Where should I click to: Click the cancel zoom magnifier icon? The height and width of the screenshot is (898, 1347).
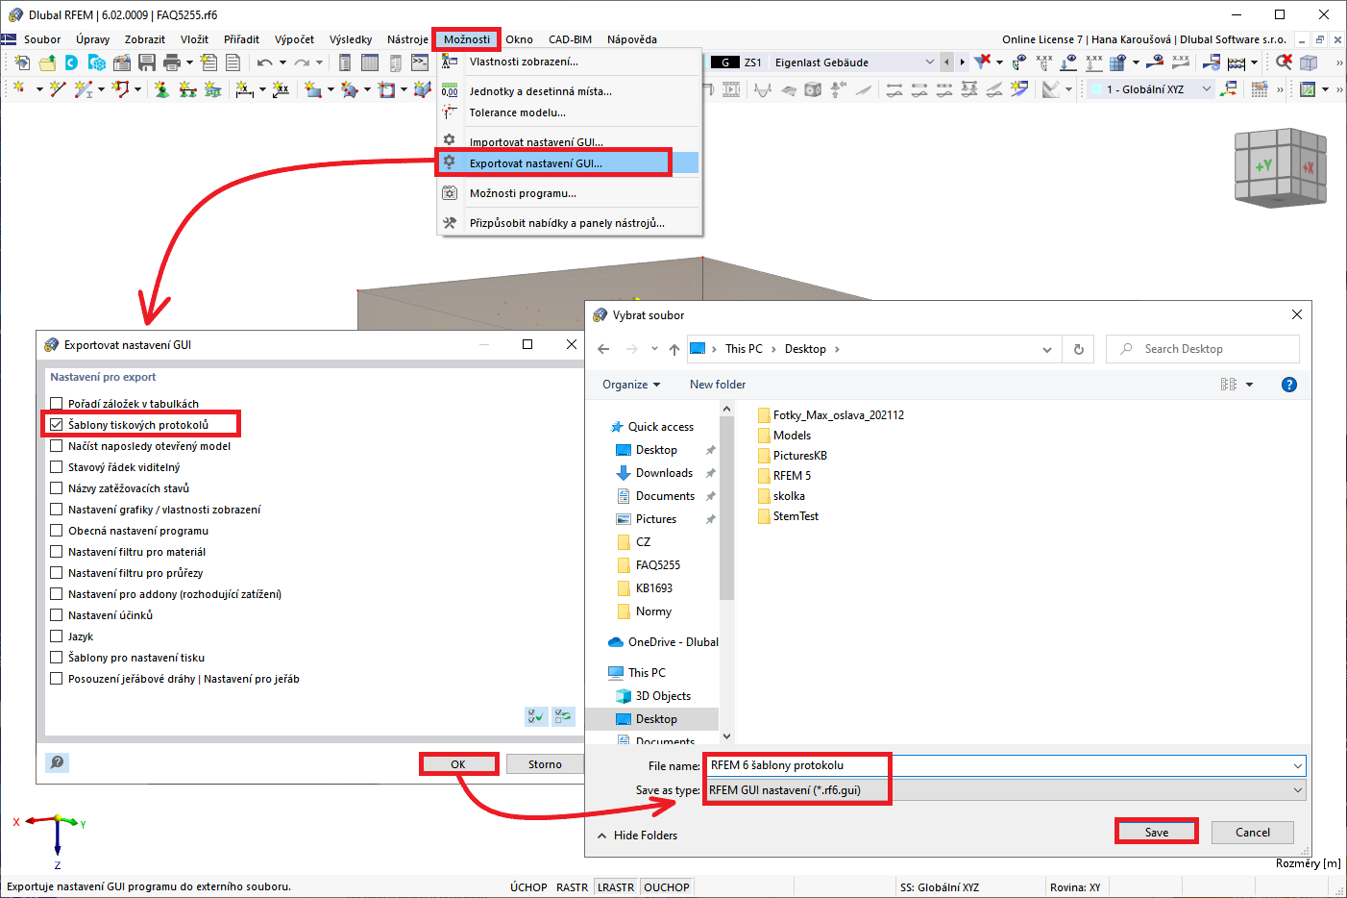[1284, 62]
